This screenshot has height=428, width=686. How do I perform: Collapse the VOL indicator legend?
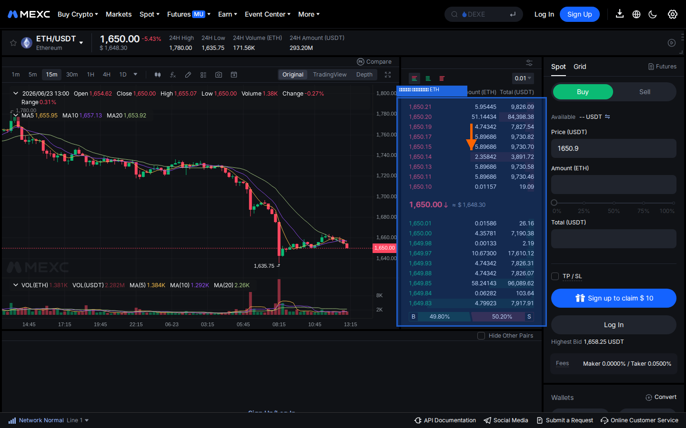point(16,285)
